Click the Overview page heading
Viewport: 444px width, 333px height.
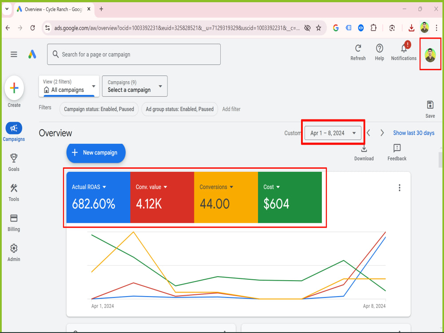point(55,133)
